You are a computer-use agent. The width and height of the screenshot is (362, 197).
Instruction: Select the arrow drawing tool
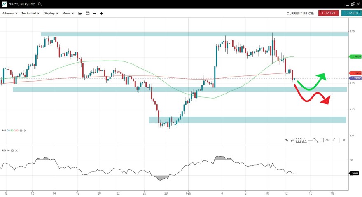287,140
